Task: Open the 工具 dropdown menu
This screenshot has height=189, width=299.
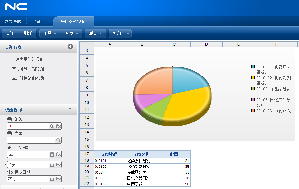Action: (x=50, y=33)
